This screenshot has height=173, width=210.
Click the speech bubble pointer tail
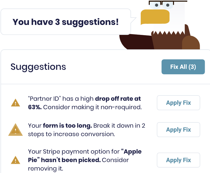coord(133,20)
